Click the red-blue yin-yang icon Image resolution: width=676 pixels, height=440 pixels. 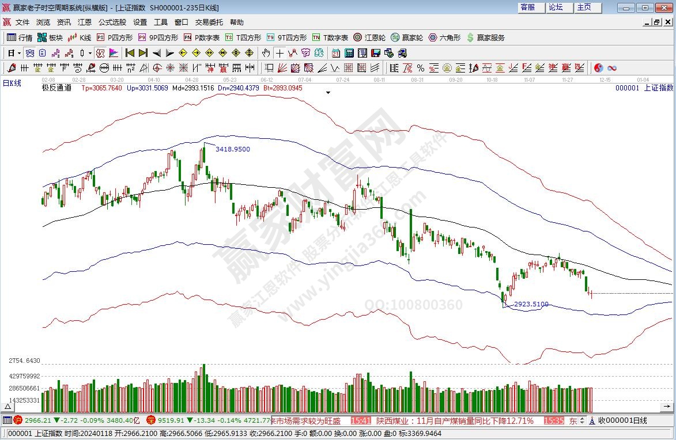[598, 68]
